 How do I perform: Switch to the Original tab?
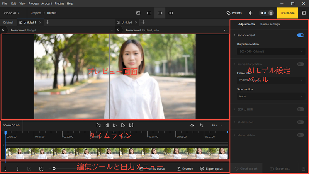8,22
